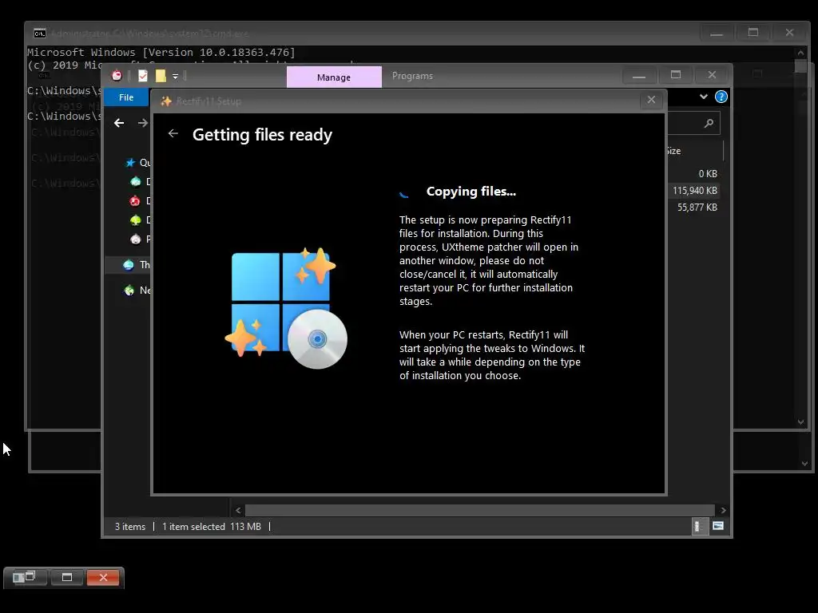Select the red Downloads-style item in sidebar
Image resolution: width=818 pixels, height=613 pixels.
(x=135, y=200)
